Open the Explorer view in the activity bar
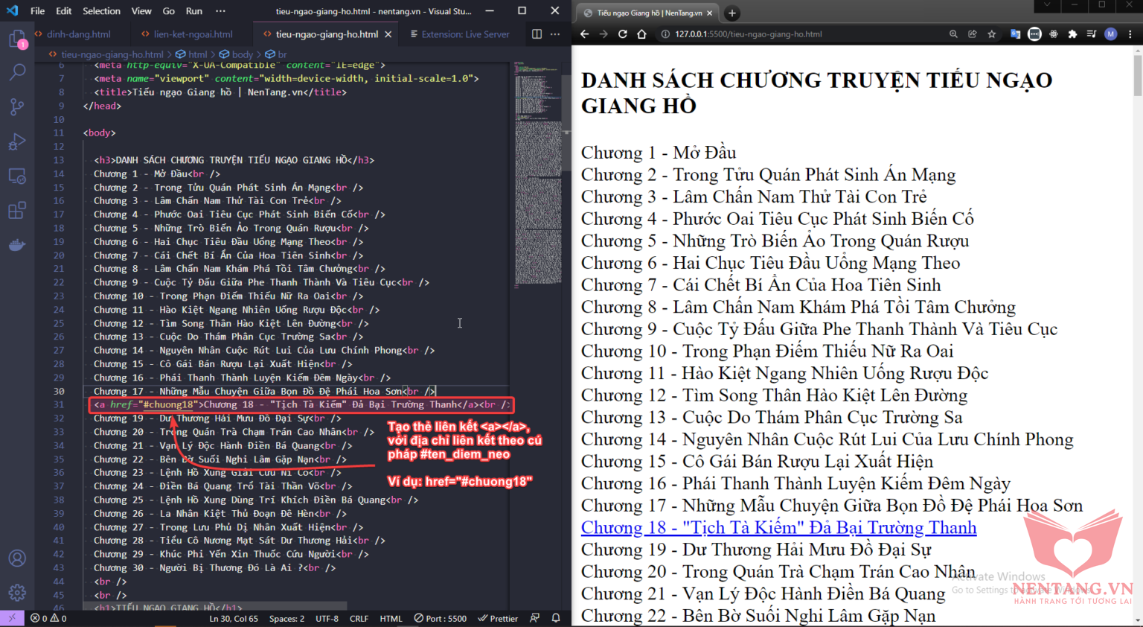The image size is (1143, 627). point(16,39)
